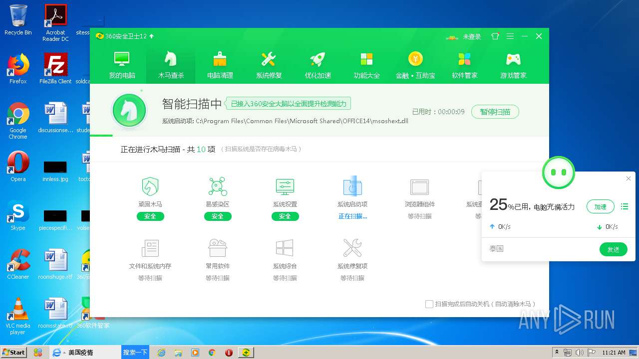Click 常用软件 scan item icon

(x=218, y=248)
